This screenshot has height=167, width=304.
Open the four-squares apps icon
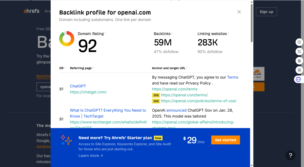[299, 70]
